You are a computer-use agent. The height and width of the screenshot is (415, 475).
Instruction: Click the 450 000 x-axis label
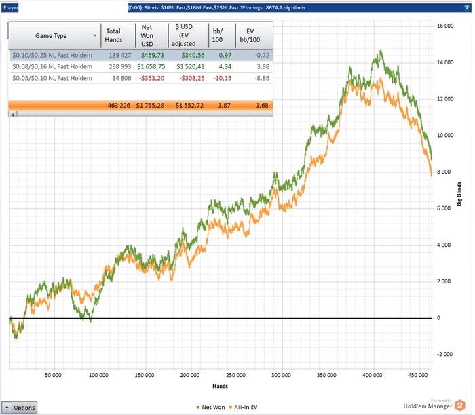pos(418,376)
